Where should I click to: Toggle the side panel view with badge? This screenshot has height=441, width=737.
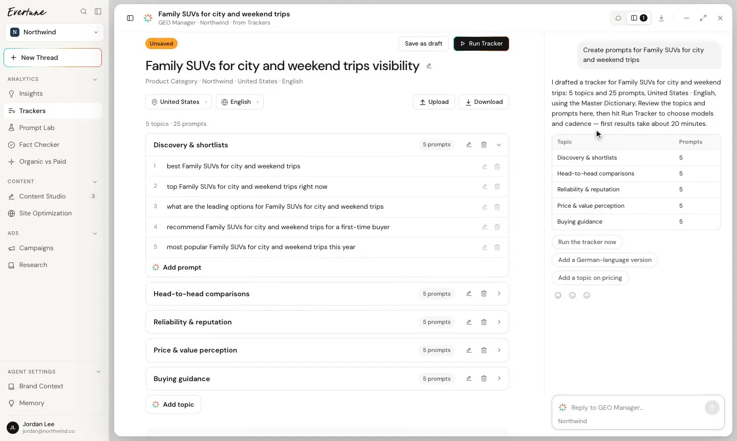point(638,18)
